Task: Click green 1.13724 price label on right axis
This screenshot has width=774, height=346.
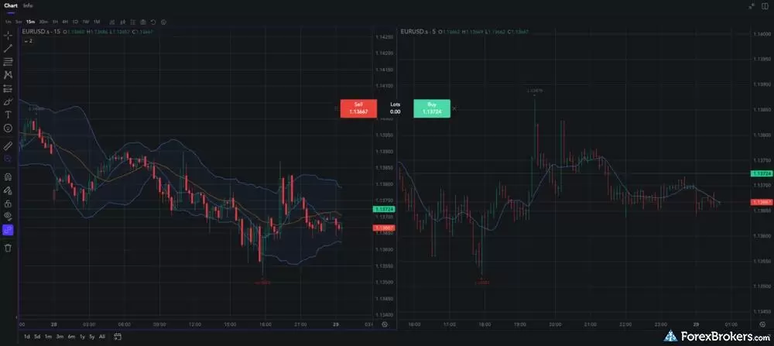Action: (x=761, y=173)
